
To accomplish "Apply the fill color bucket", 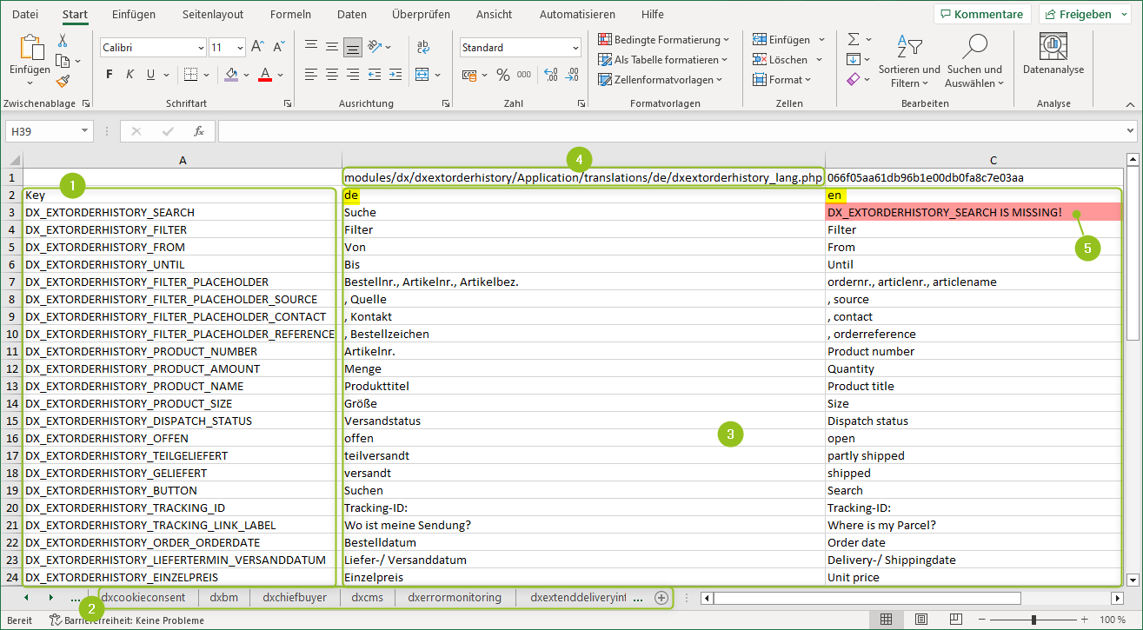I will tap(230, 75).
